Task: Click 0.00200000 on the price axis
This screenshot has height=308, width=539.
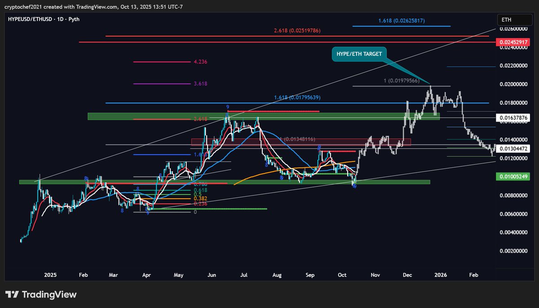Action: coord(514,252)
